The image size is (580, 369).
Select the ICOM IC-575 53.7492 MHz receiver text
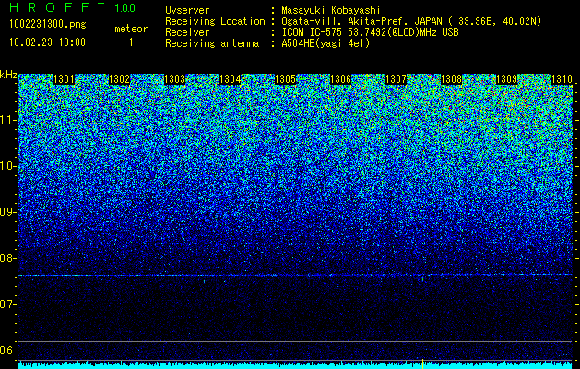[x=370, y=32]
